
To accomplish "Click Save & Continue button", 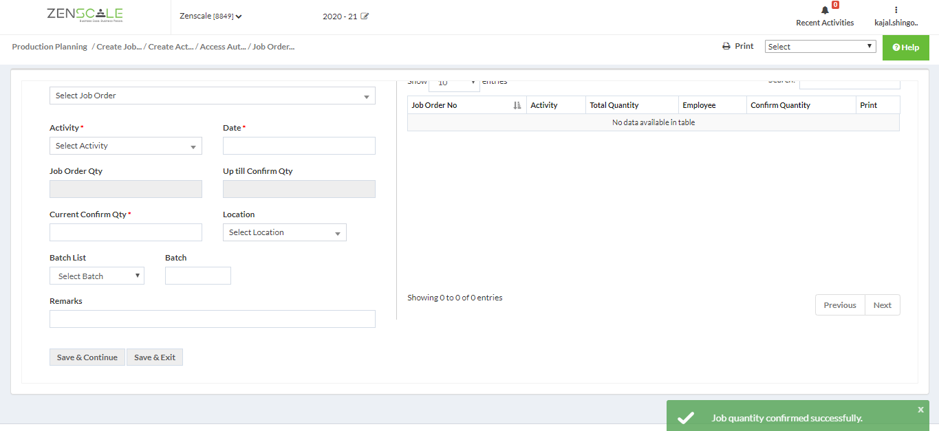I will (x=87, y=357).
